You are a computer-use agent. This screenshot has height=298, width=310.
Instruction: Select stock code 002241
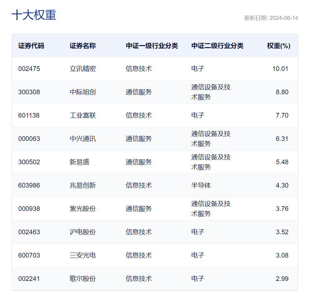(29, 279)
